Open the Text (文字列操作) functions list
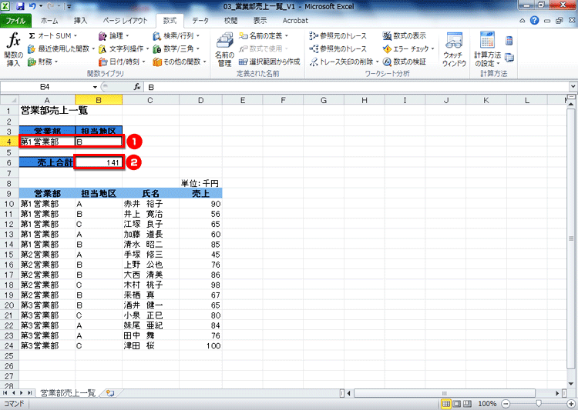 coord(123,48)
